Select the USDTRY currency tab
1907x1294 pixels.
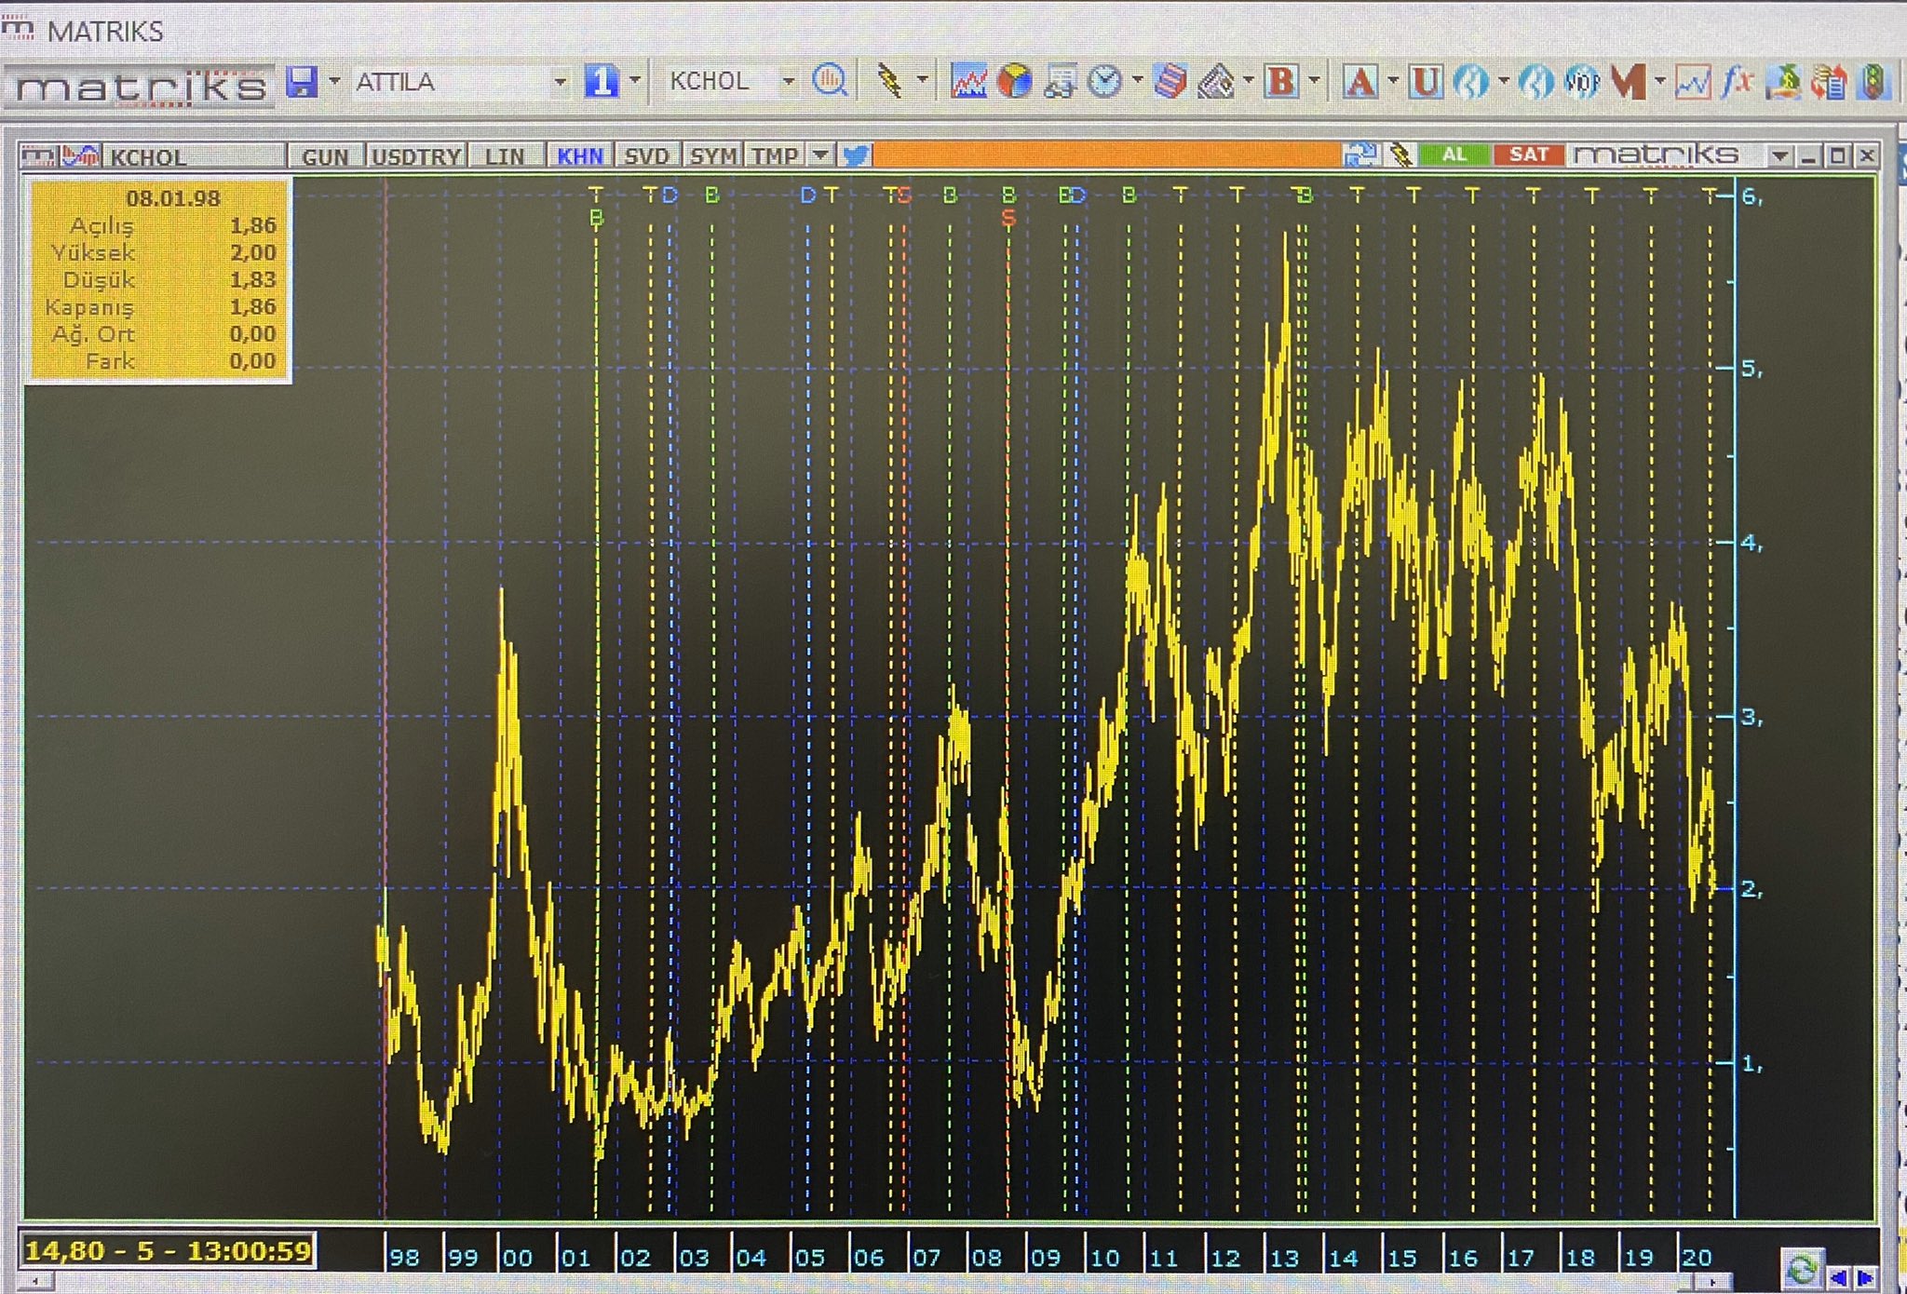coord(416,156)
